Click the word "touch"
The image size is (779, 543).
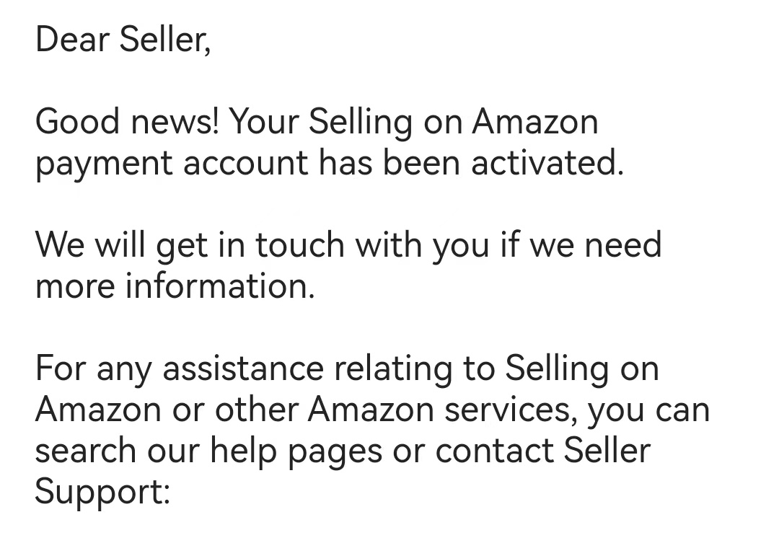pos(302,245)
